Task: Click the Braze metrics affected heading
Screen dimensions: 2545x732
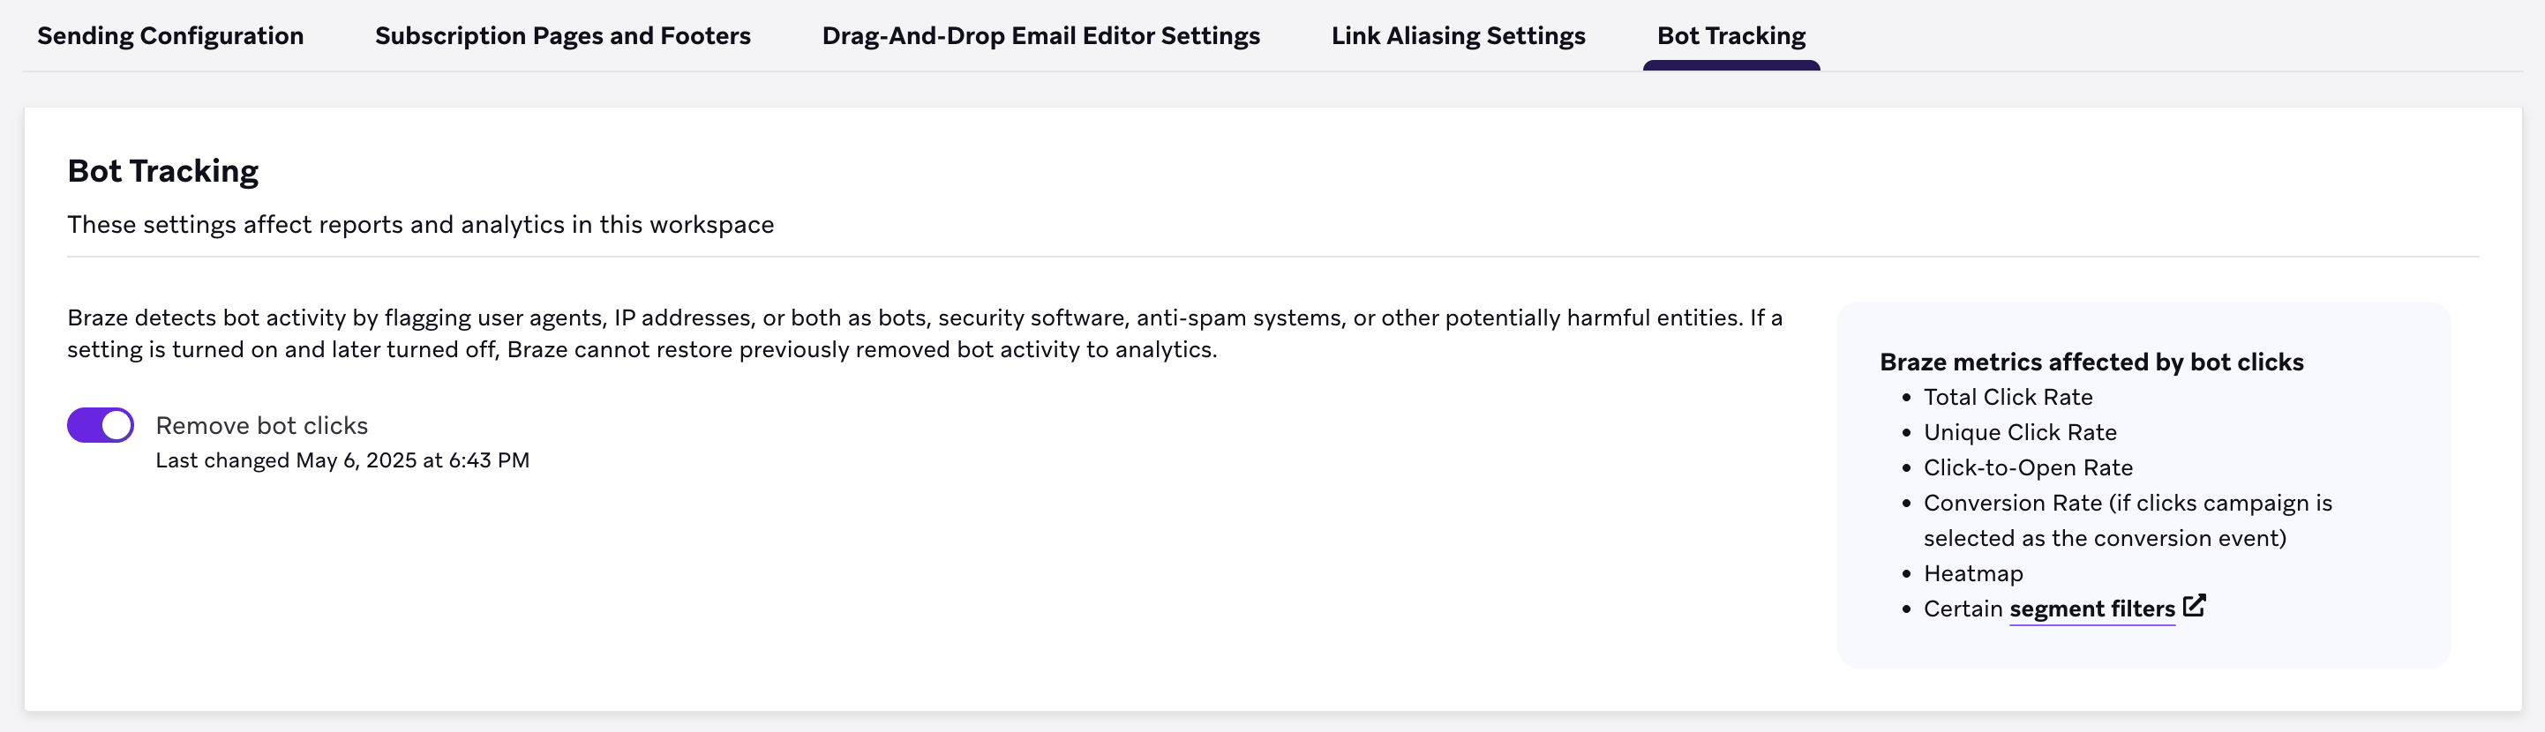Action: (2091, 362)
